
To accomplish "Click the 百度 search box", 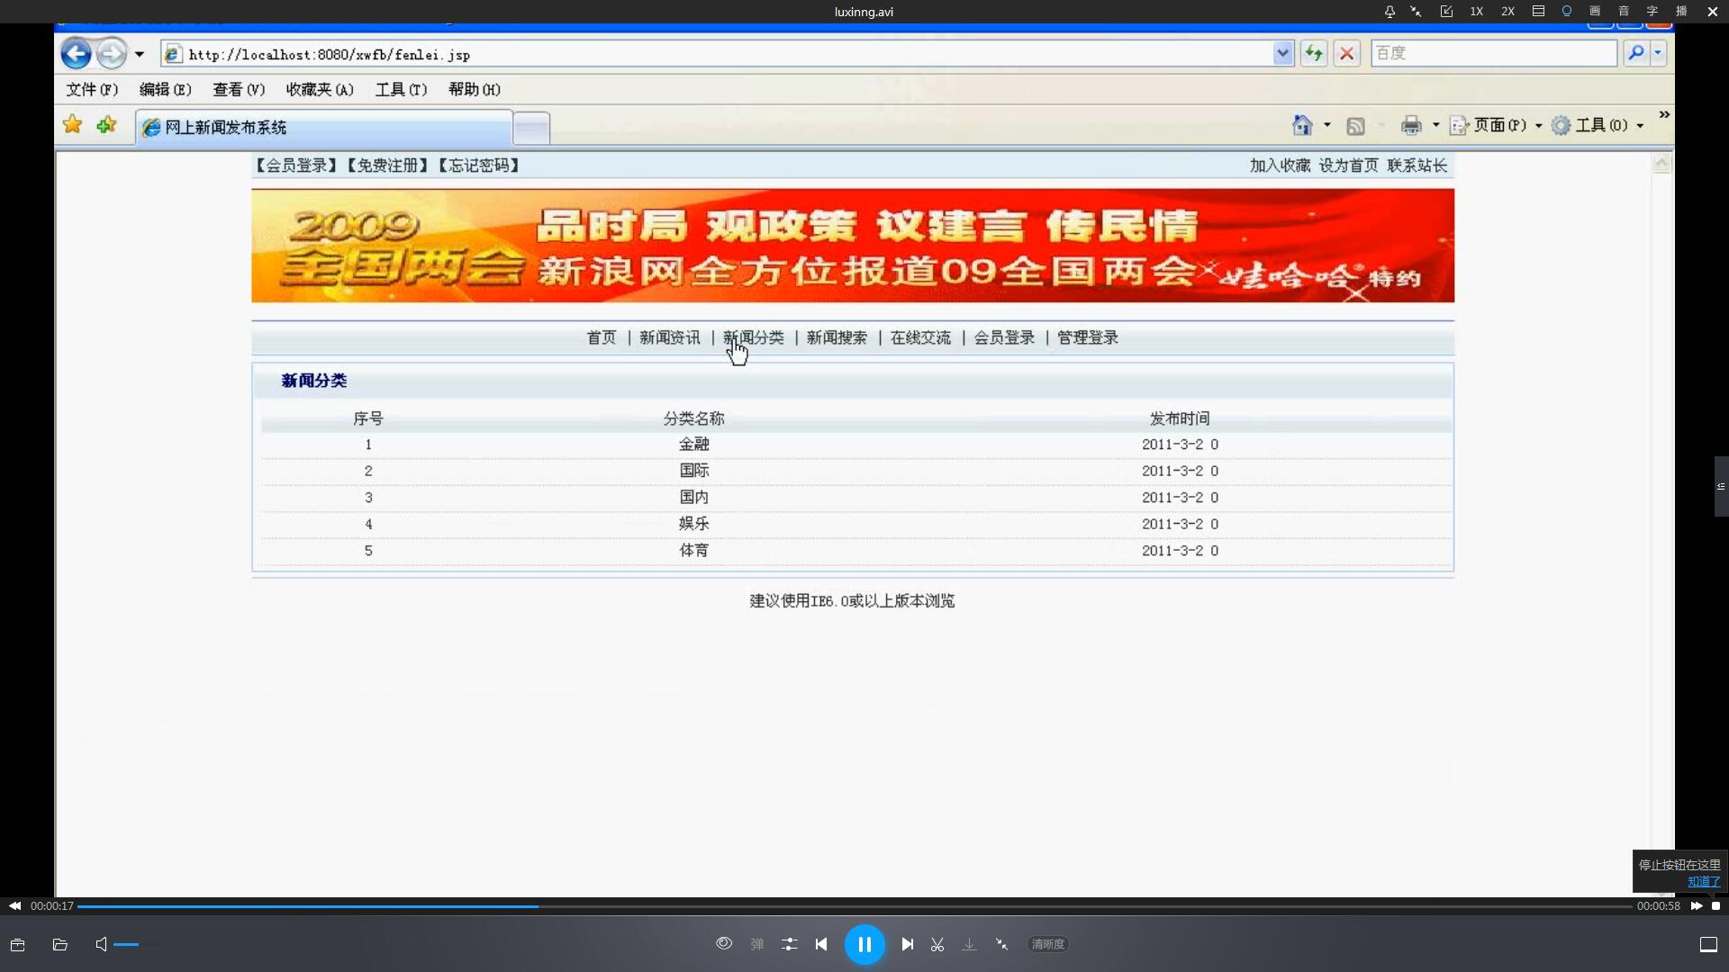I will (1494, 53).
